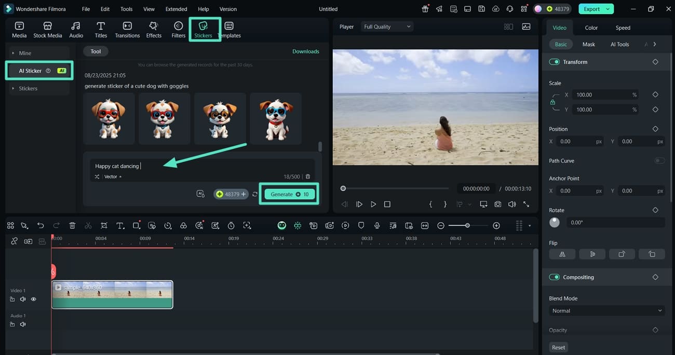Image resolution: width=675 pixels, height=355 pixels.
Task: Select the crop tool in timeline toolbar
Action: pos(104,225)
